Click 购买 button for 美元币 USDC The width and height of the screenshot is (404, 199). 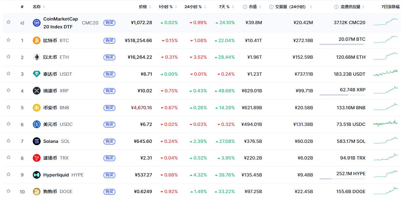[x=109, y=124]
